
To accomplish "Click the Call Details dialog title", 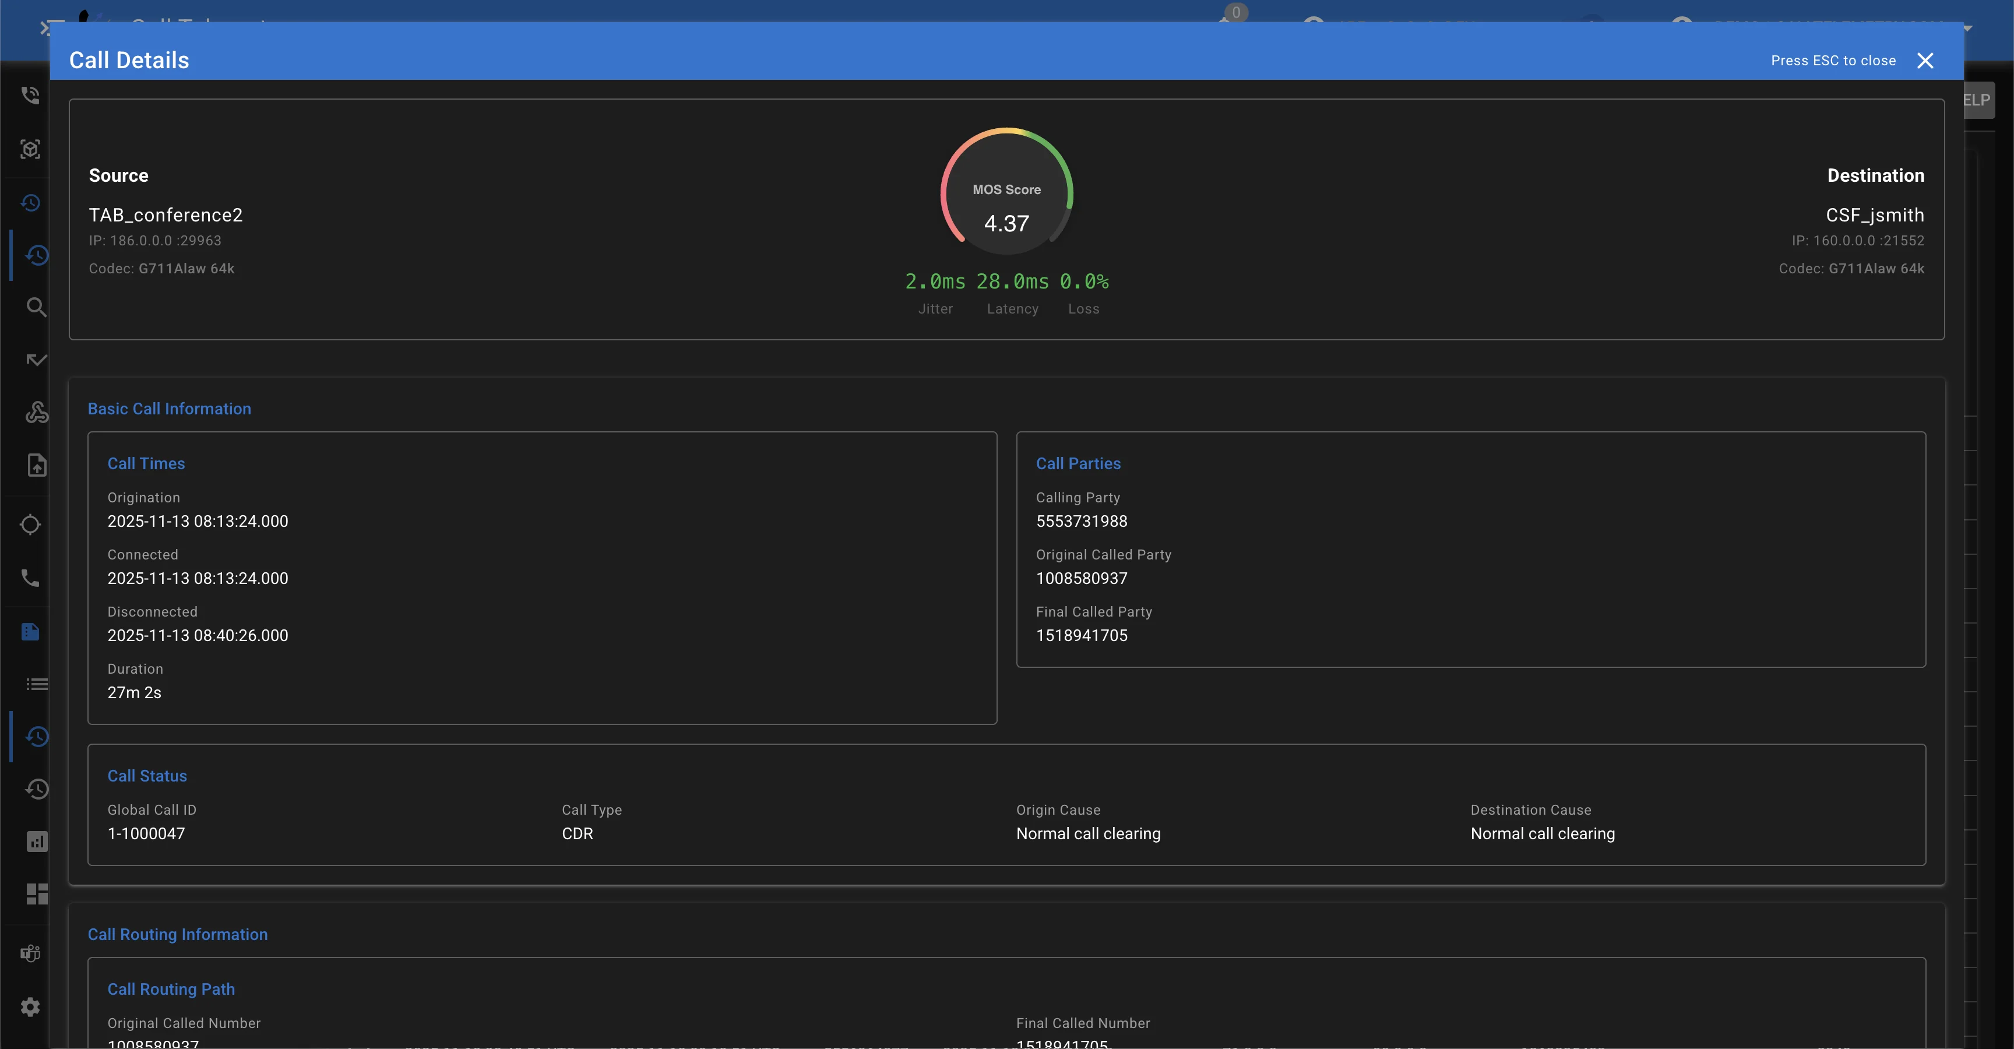I will click(129, 60).
